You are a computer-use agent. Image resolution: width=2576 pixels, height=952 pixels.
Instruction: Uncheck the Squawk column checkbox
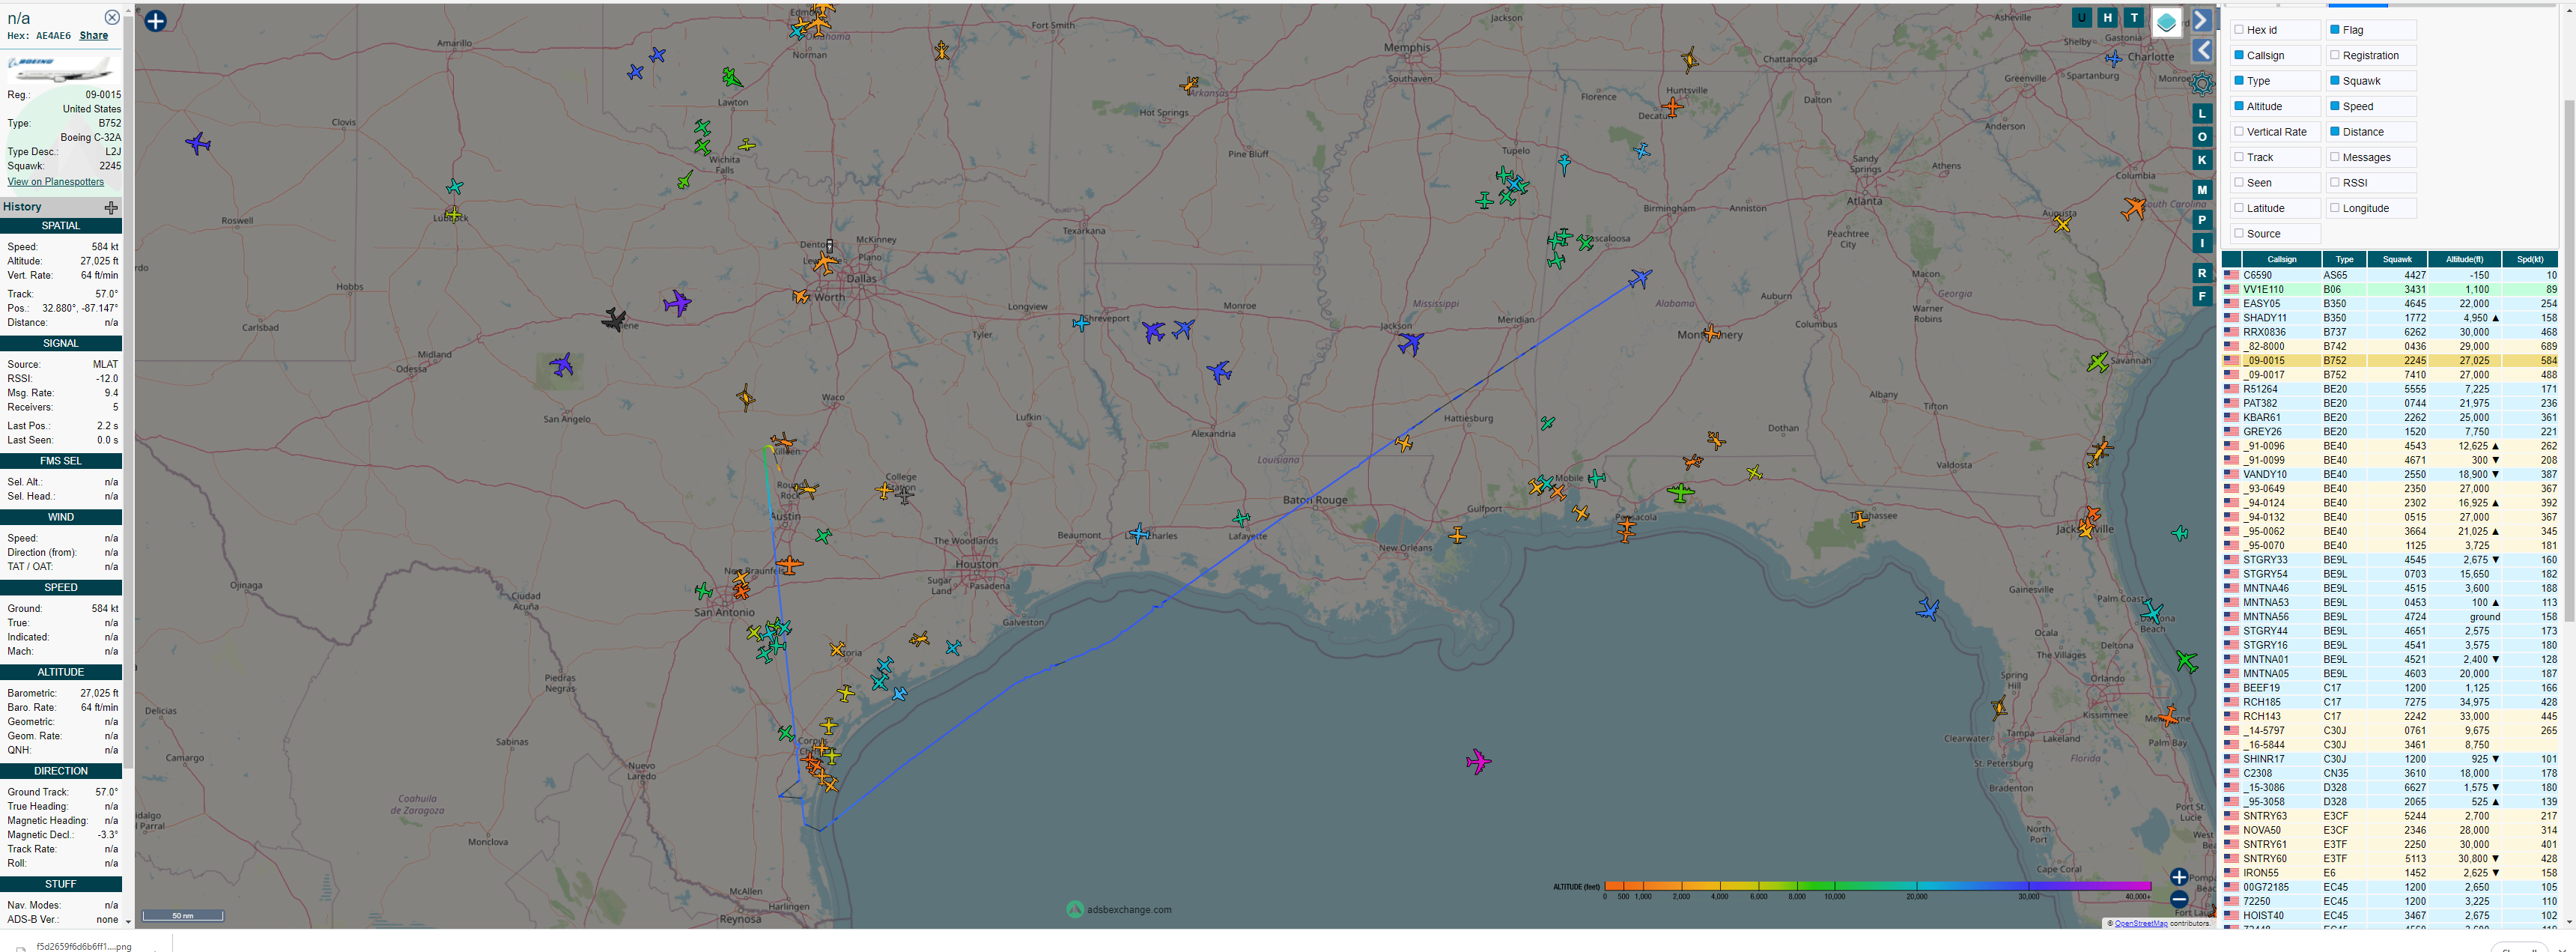[2335, 81]
